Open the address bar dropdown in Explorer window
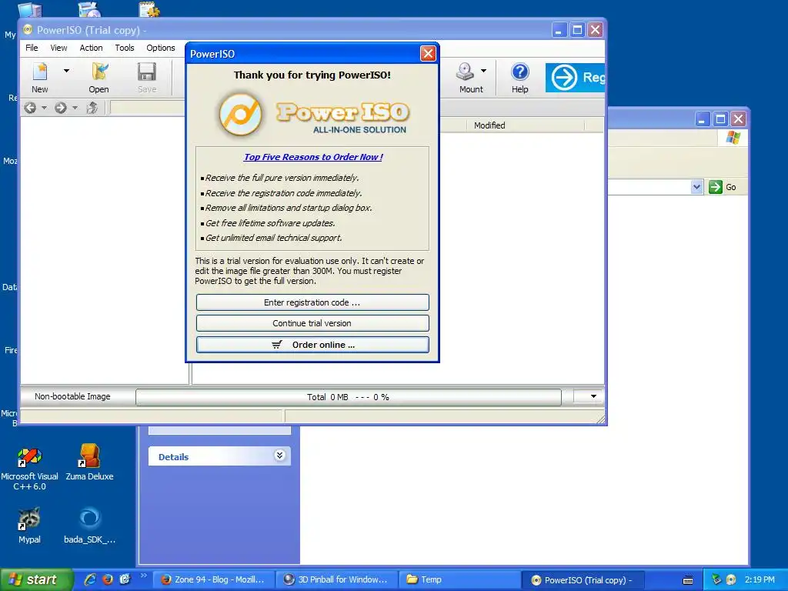This screenshot has height=591, width=788. pos(696,187)
